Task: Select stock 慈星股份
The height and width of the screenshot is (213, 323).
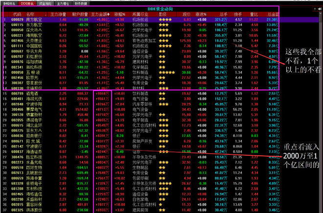Action: click(x=34, y=83)
